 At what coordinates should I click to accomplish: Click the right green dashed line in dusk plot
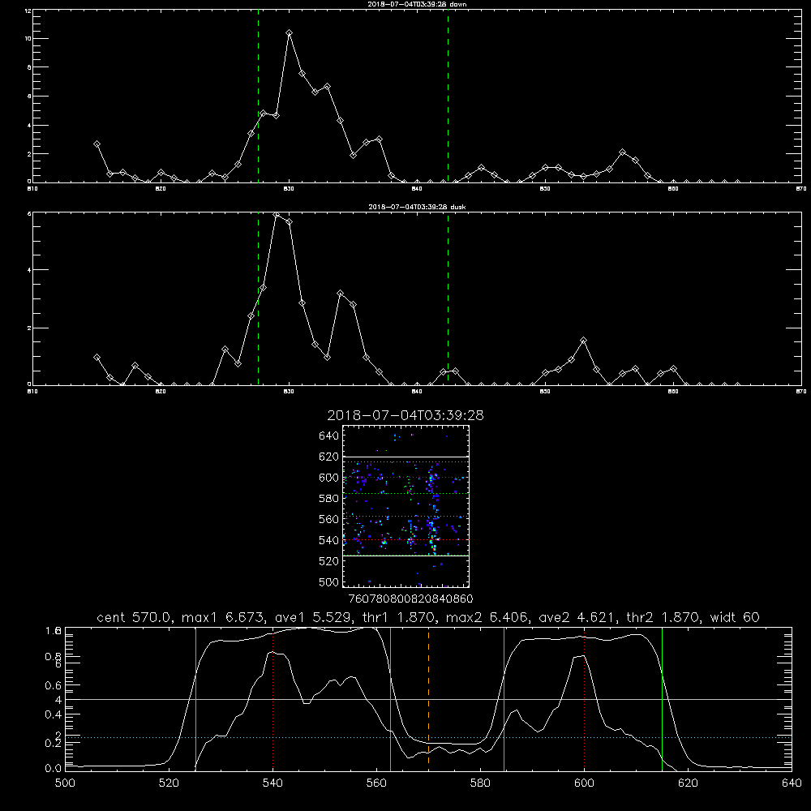448,298
